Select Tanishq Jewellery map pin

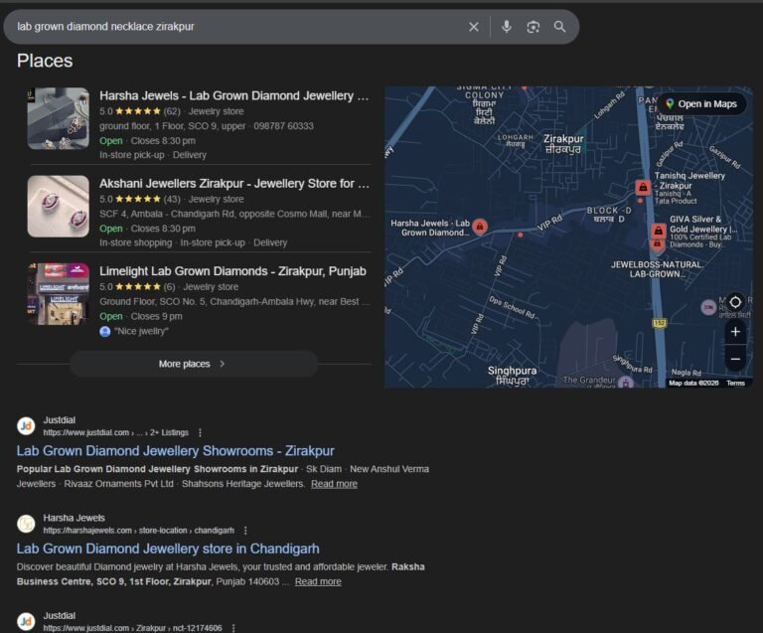643,187
